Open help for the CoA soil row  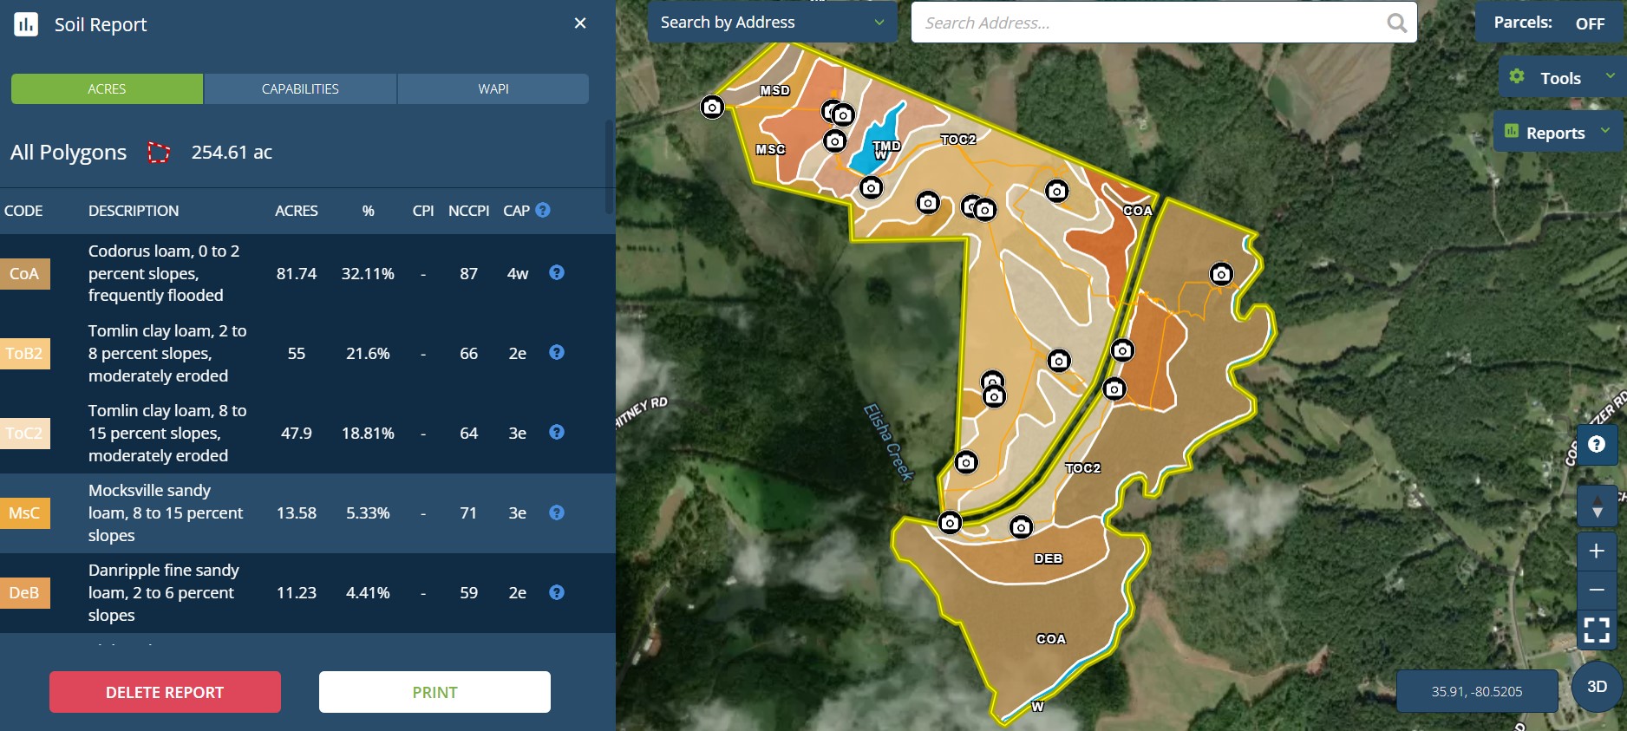click(x=557, y=272)
